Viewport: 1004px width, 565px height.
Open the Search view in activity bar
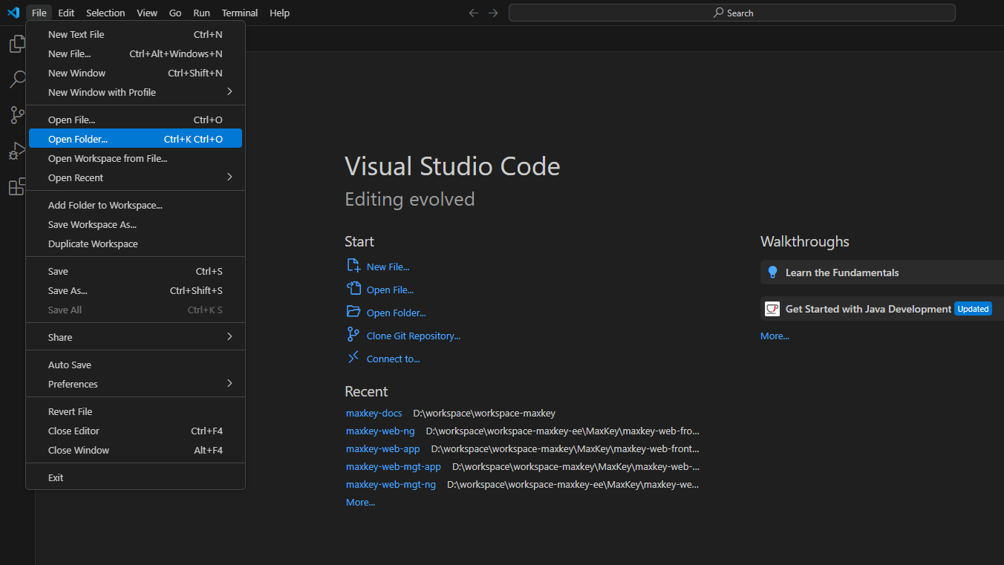coord(17,79)
